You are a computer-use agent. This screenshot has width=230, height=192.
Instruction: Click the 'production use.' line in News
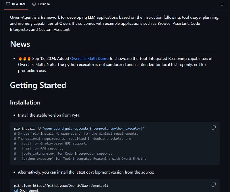click(32, 71)
